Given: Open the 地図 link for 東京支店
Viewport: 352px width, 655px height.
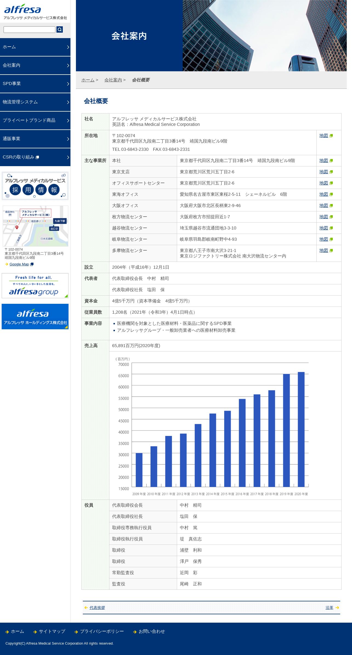Looking at the screenshot, I should click(x=323, y=172).
